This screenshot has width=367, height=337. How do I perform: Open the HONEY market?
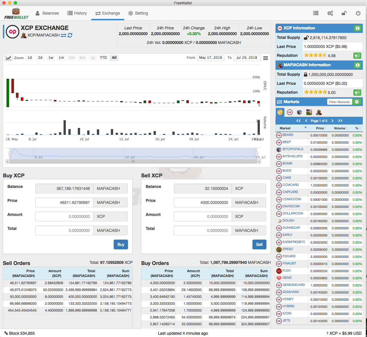(288, 299)
